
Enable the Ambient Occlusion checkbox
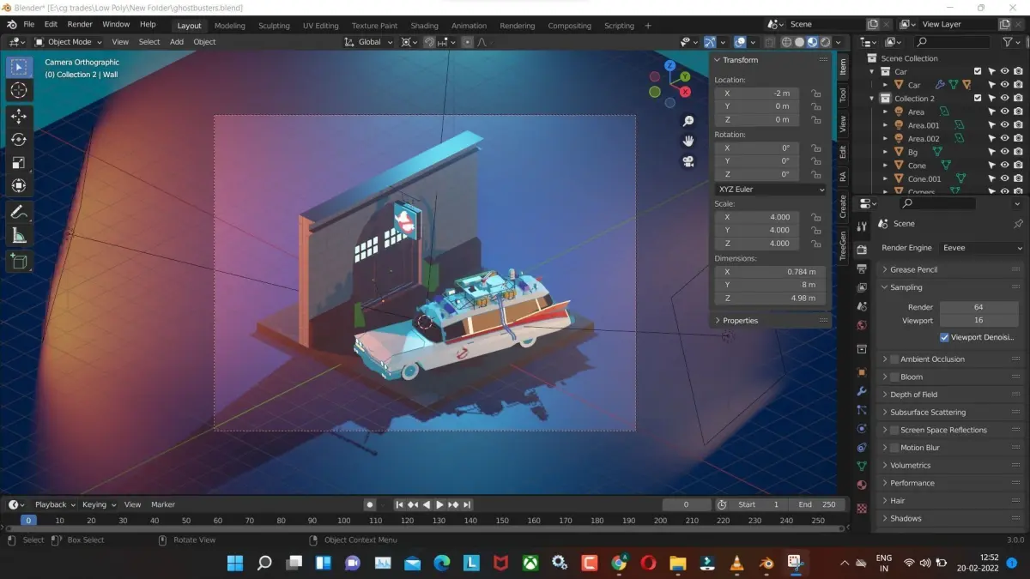coord(894,359)
